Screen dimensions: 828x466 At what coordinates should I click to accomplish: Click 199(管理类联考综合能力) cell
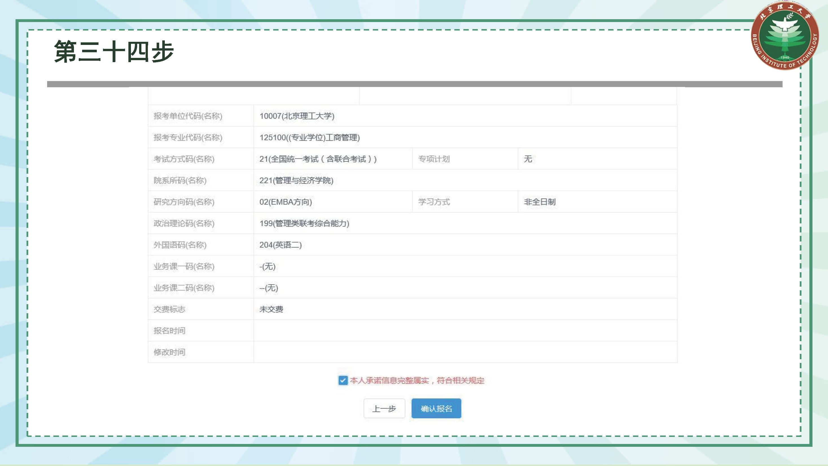click(304, 223)
